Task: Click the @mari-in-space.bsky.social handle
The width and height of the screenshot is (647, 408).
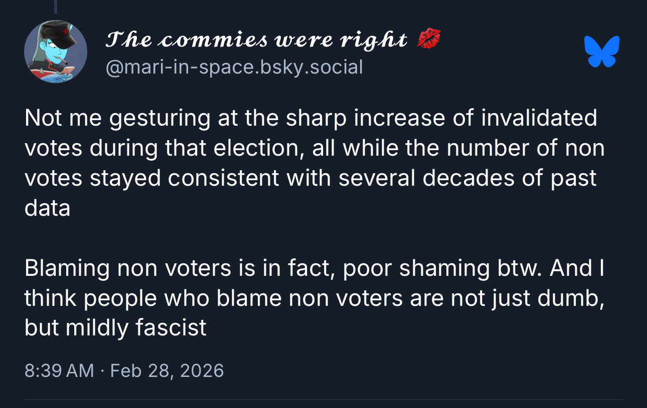Action: click(234, 67)
